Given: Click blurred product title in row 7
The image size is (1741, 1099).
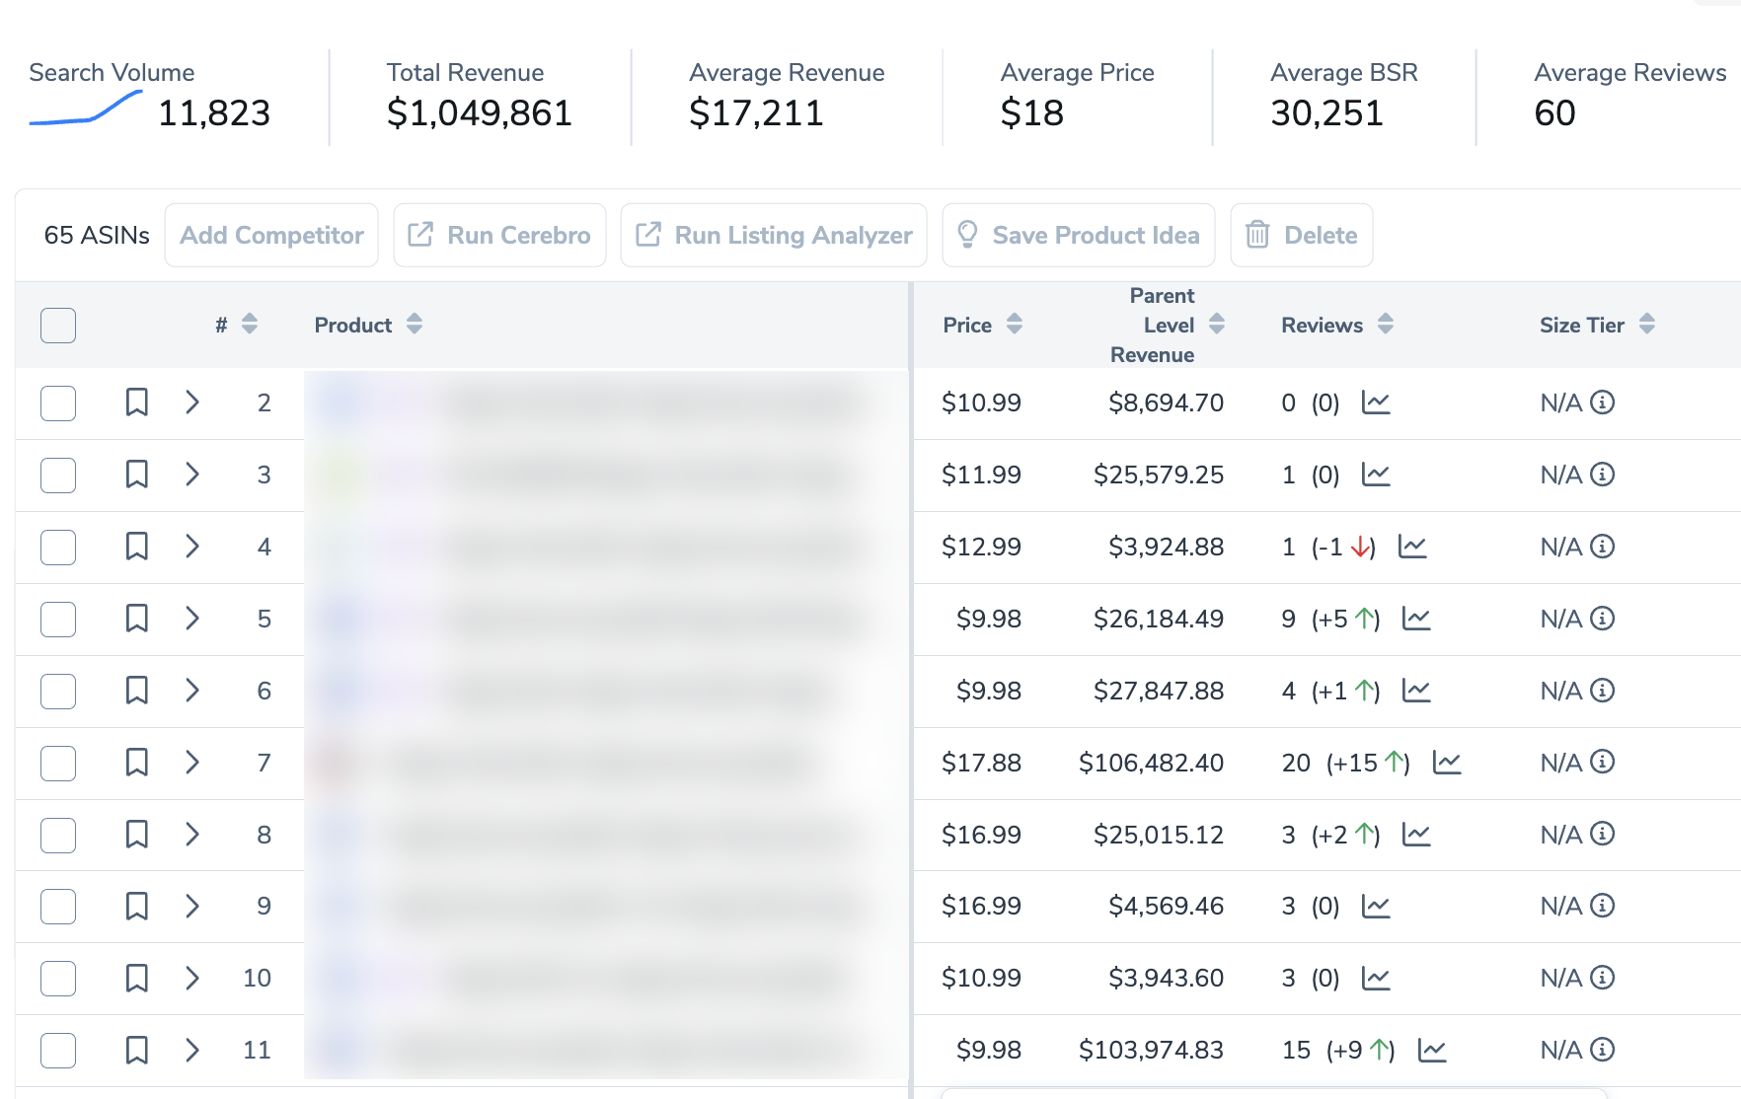Looking at the screenshot, I should click(602, 763).
